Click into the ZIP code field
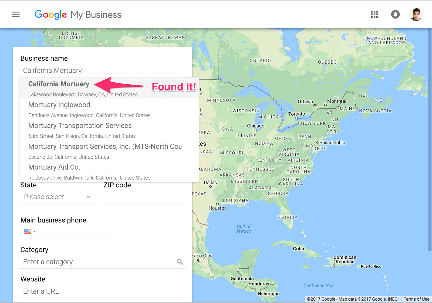 [x=144, y=197]
